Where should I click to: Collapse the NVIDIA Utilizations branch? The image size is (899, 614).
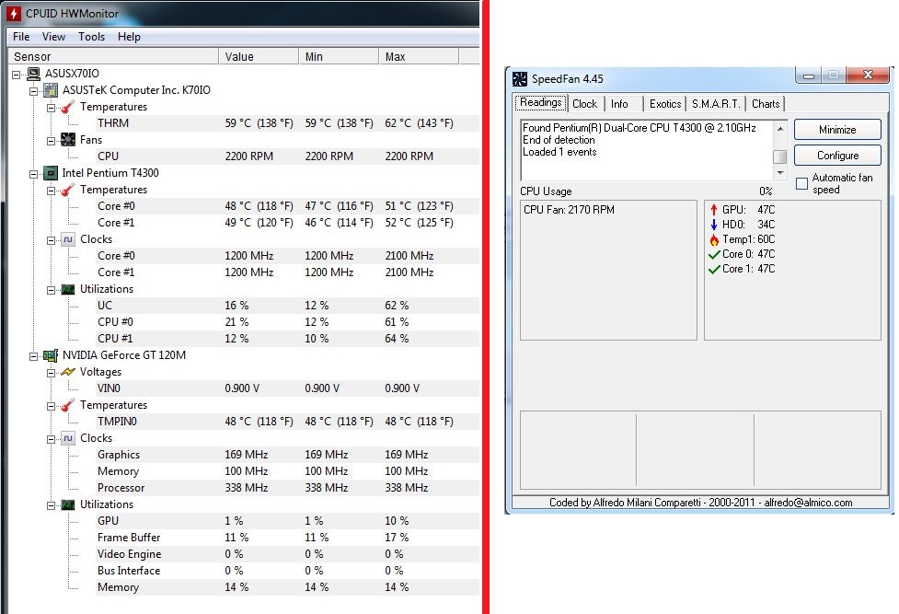[x=51, y=505]
